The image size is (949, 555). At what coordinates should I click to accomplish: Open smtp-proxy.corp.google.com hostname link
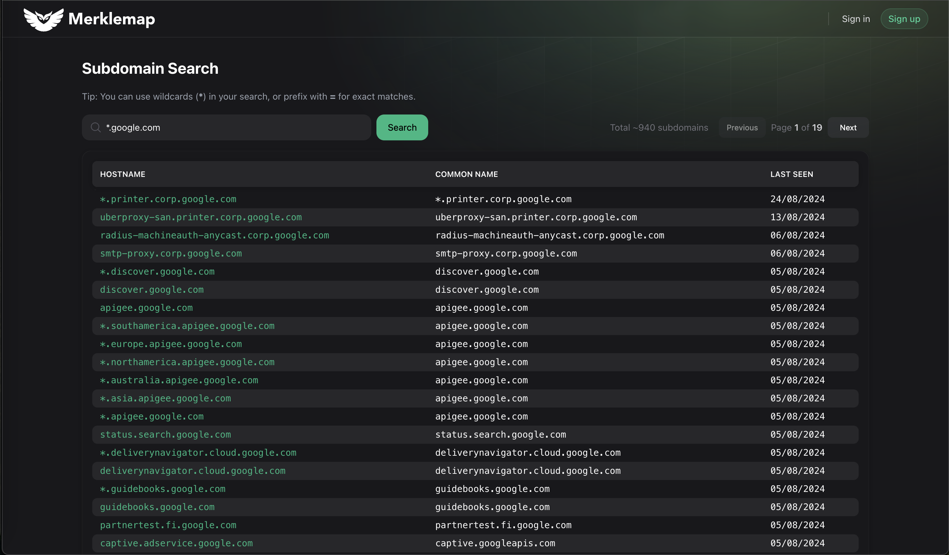(171, 253)
